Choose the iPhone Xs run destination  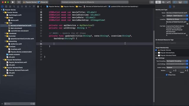click(43, 2)
